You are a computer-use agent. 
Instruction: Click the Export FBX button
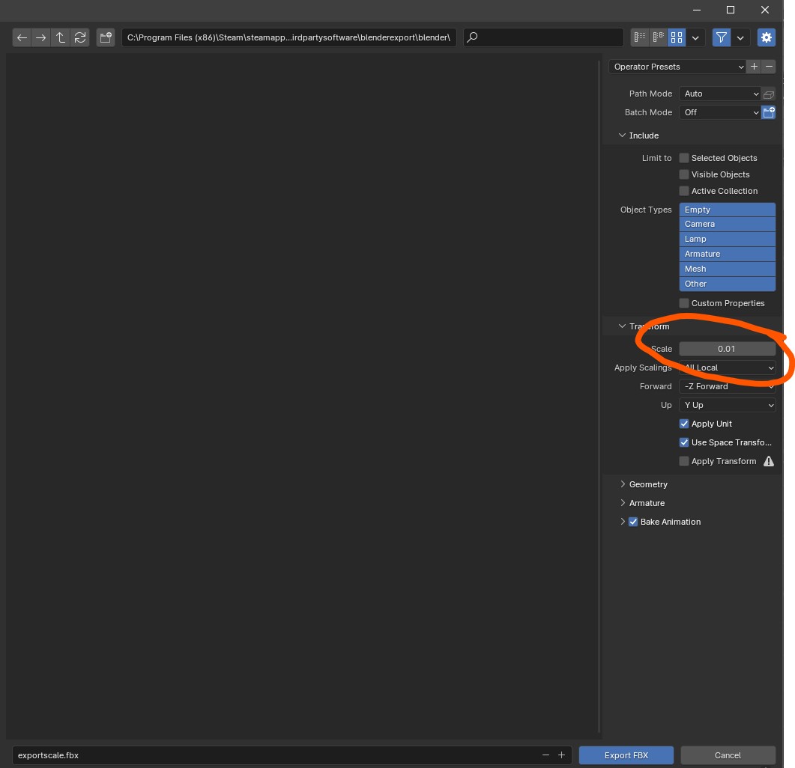[626, 755]
